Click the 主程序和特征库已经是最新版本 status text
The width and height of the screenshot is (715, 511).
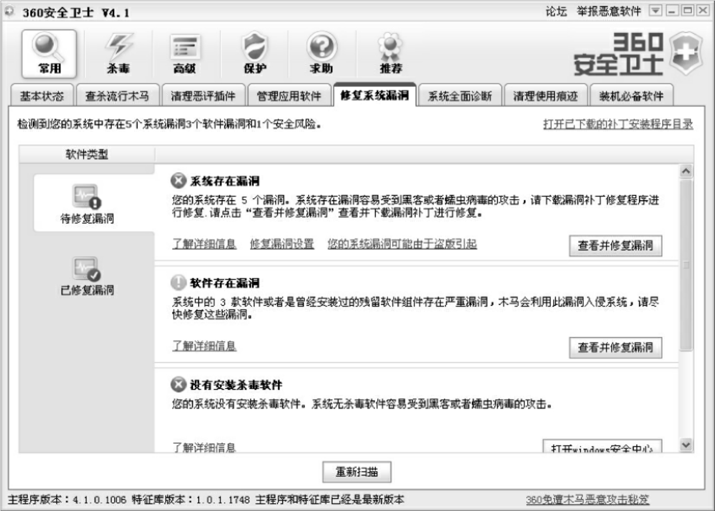[330, 499]
